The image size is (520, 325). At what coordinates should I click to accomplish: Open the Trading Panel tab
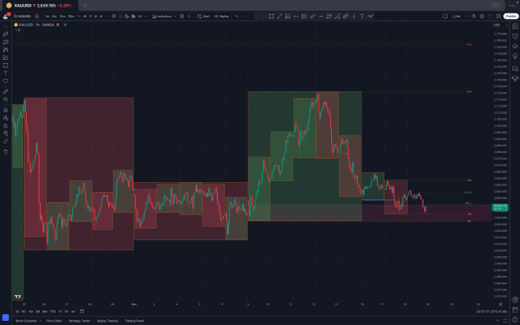point(134,321)
